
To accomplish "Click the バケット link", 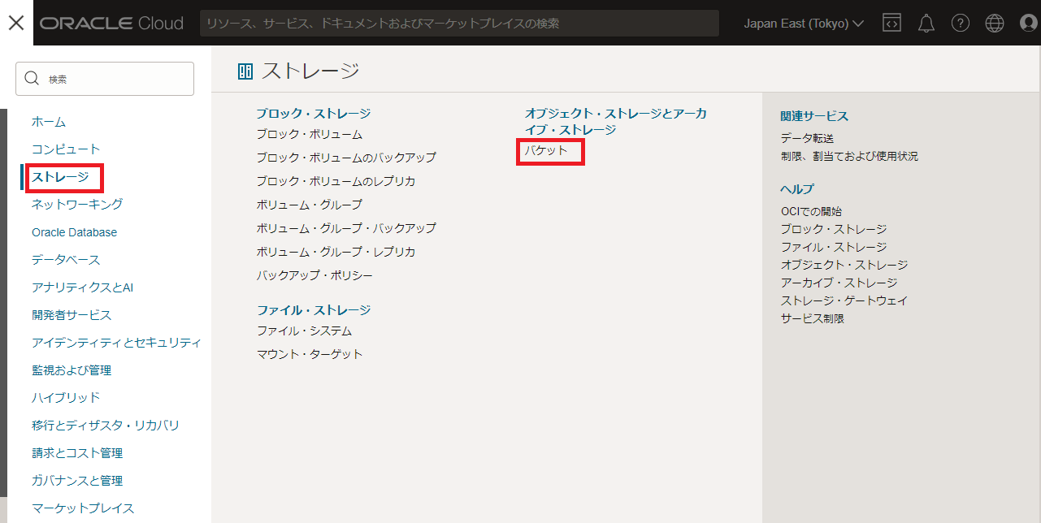I will 546,150.
